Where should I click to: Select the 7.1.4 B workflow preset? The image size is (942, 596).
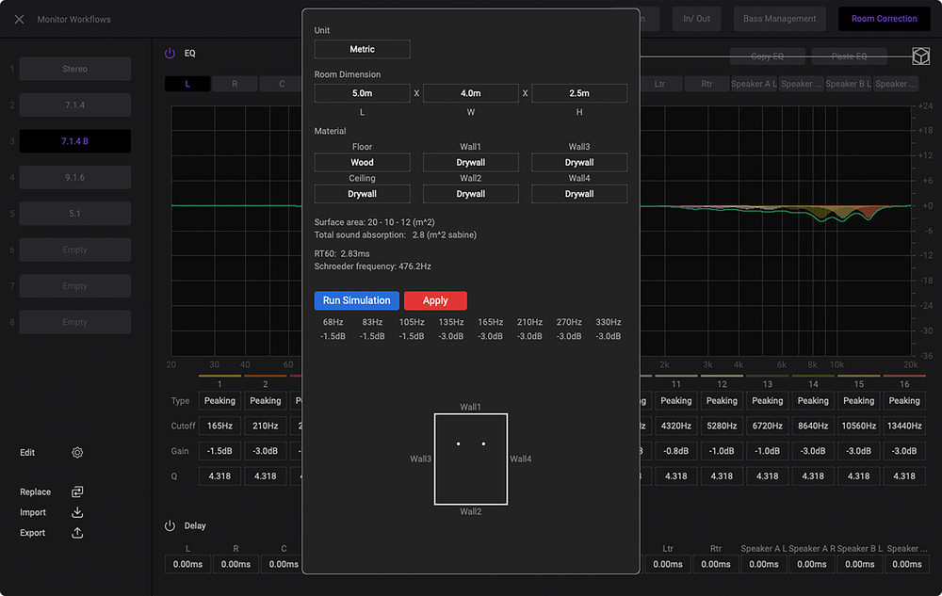click(75, 141)
